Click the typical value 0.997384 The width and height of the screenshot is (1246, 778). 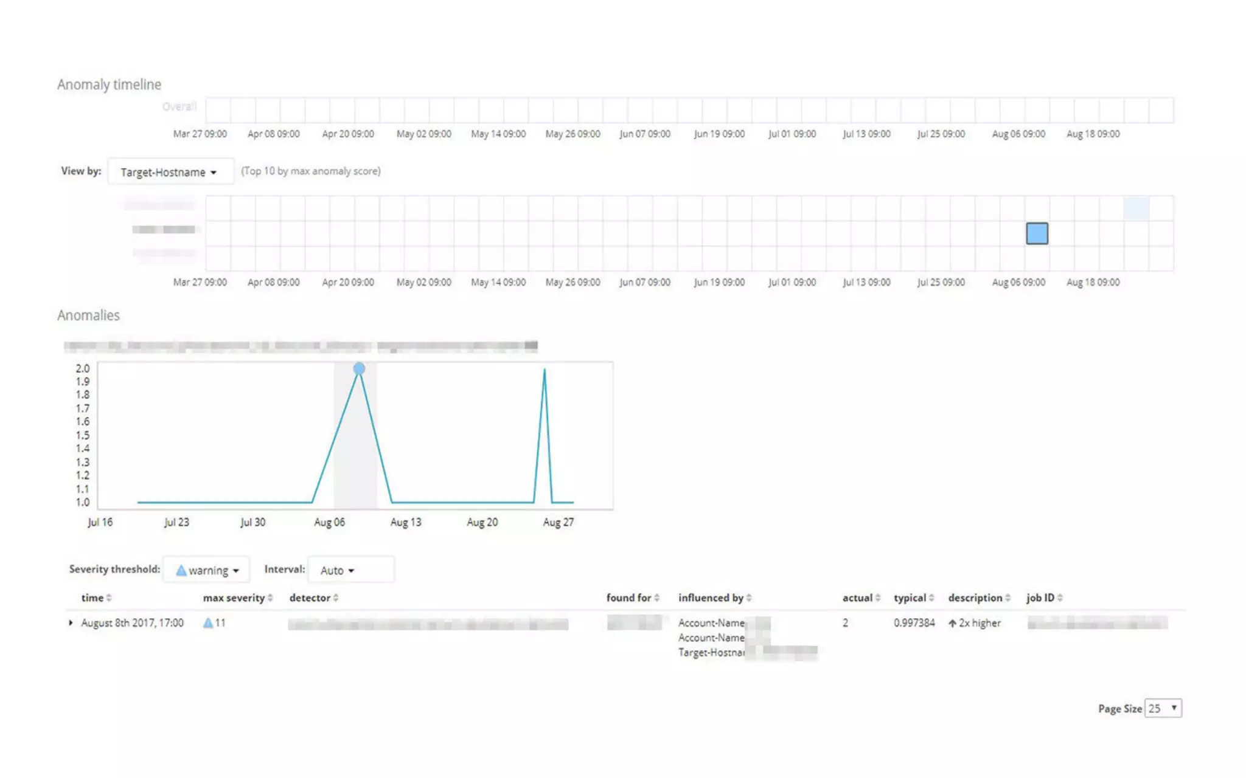(914, 623)
